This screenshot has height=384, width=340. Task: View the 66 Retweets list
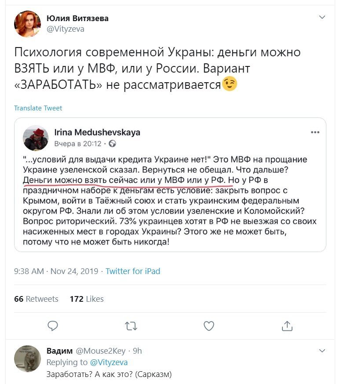coord(36,299)
